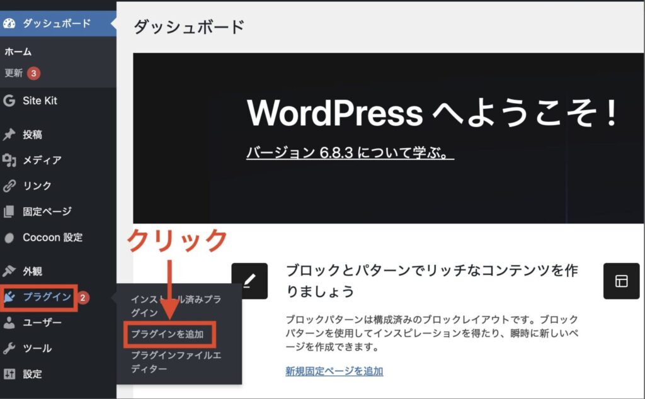Click the Dashboard gauge icon
This screenshot has height=399, width=645.
tap(9, 24)
